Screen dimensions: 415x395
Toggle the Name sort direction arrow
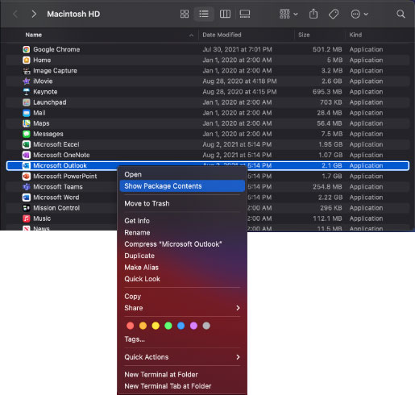[191, 35]
